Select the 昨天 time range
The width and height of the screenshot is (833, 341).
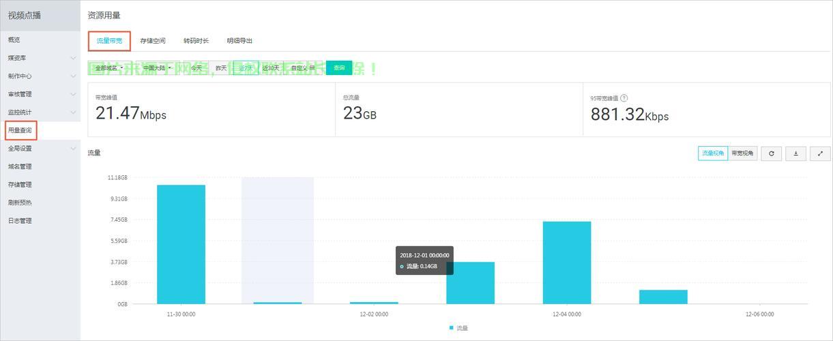pos(221,68)
